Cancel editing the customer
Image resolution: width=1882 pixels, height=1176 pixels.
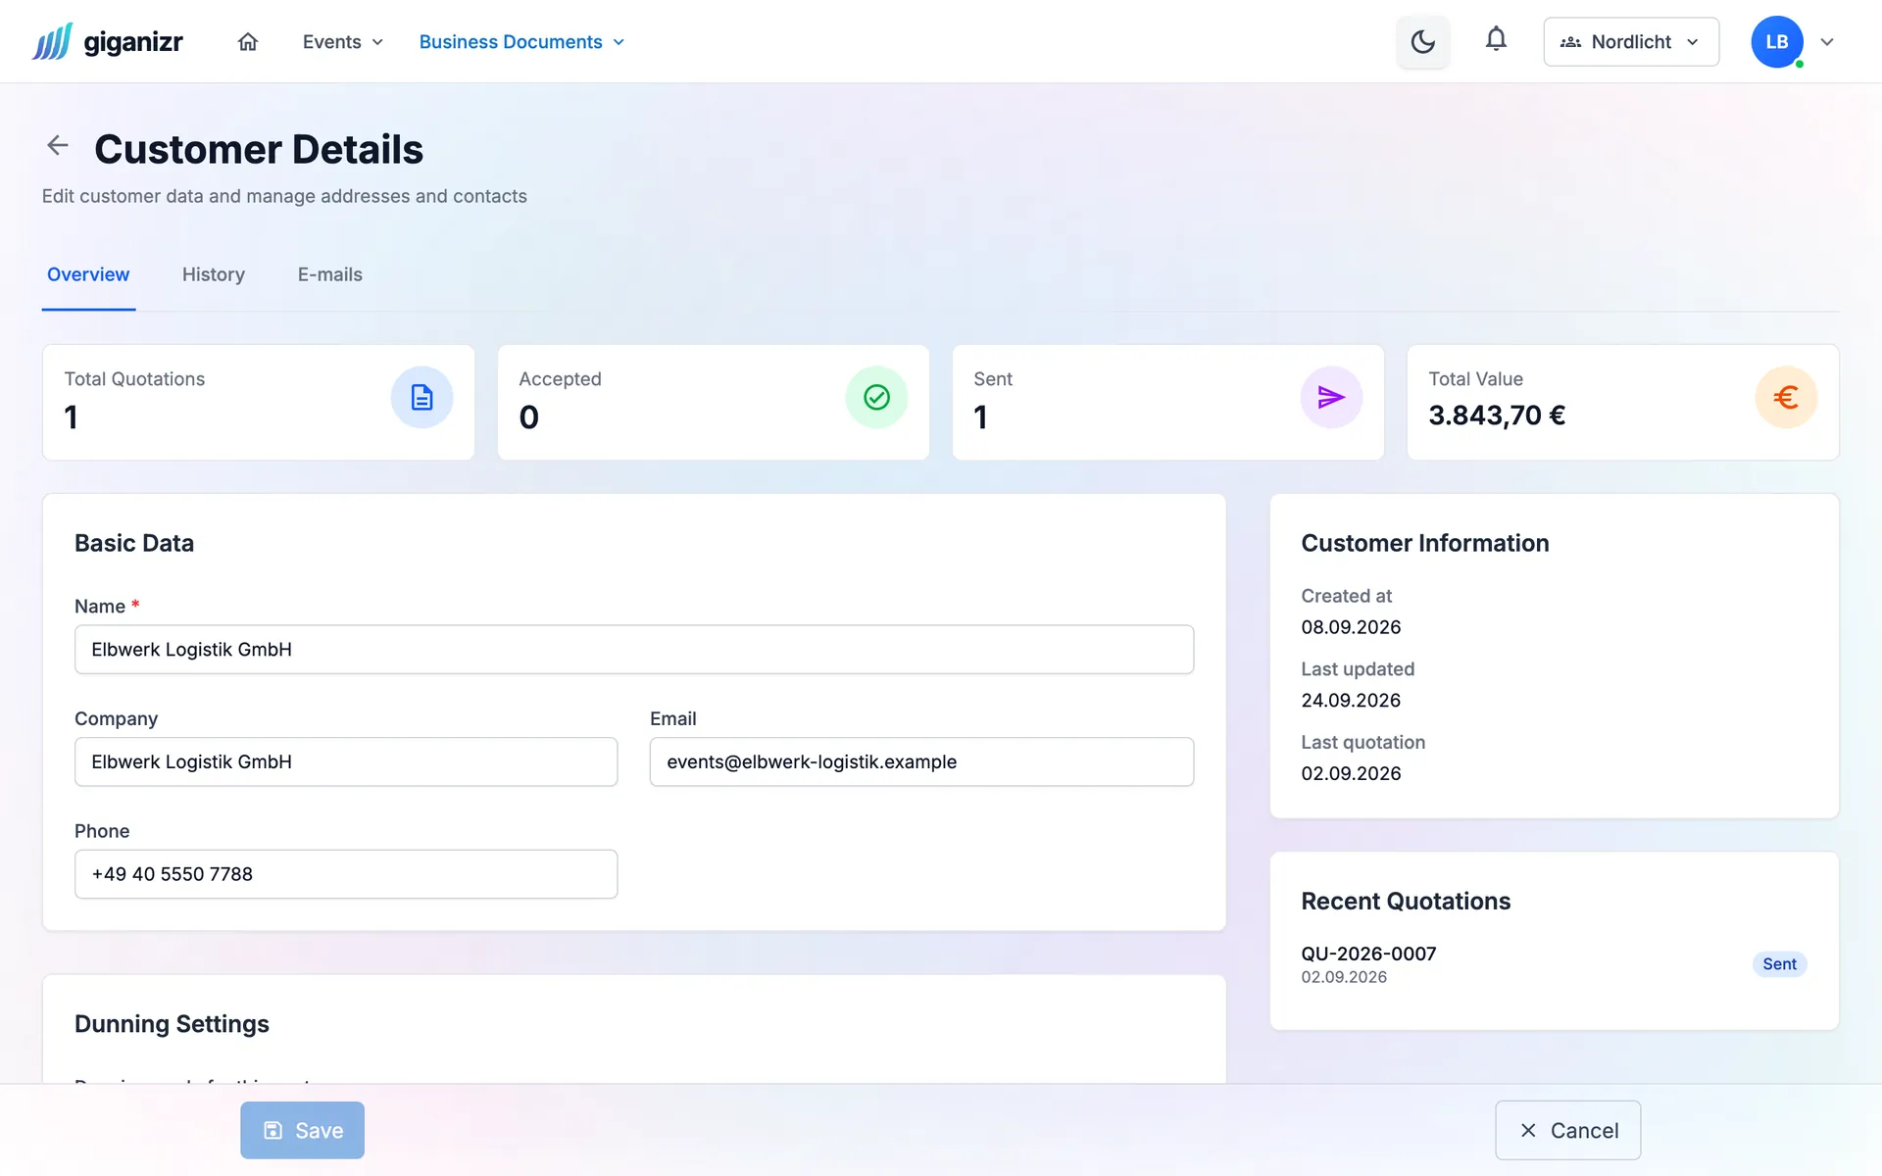click(1567, 1130)
